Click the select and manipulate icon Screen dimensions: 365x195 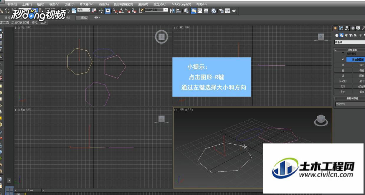(101, 11)
